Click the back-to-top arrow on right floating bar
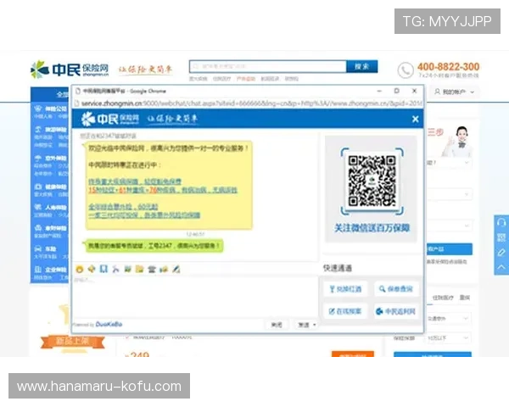 pyautogui.click(x=501, y=267)
